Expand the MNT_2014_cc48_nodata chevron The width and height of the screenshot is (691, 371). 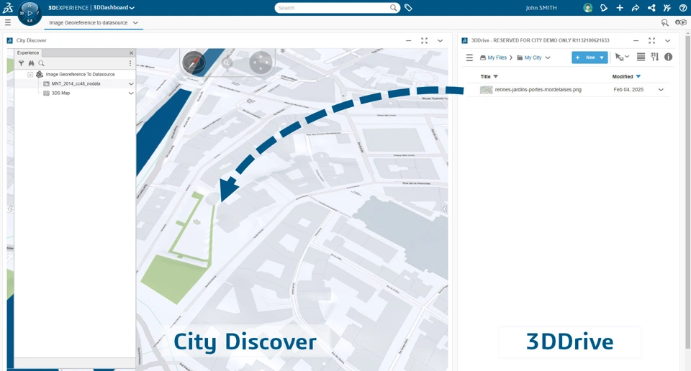131,83
